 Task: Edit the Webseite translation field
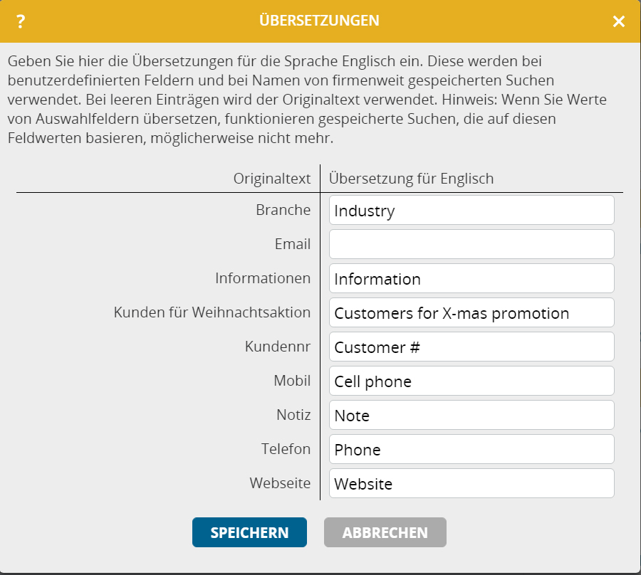(471, 483)
